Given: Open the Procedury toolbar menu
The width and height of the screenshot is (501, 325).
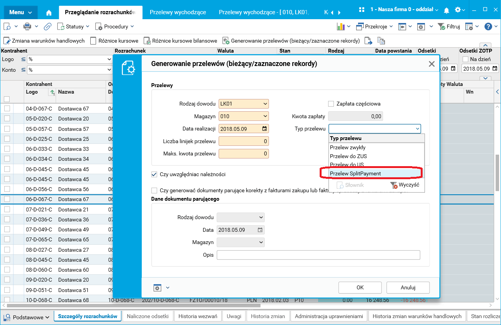Looking at the screenshot, I should tap(114, 26).
